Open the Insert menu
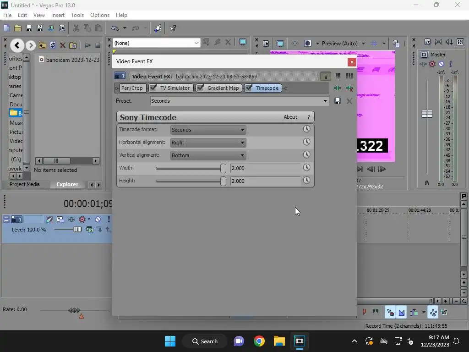Viewport: 469px width, 352px height. 58,15
